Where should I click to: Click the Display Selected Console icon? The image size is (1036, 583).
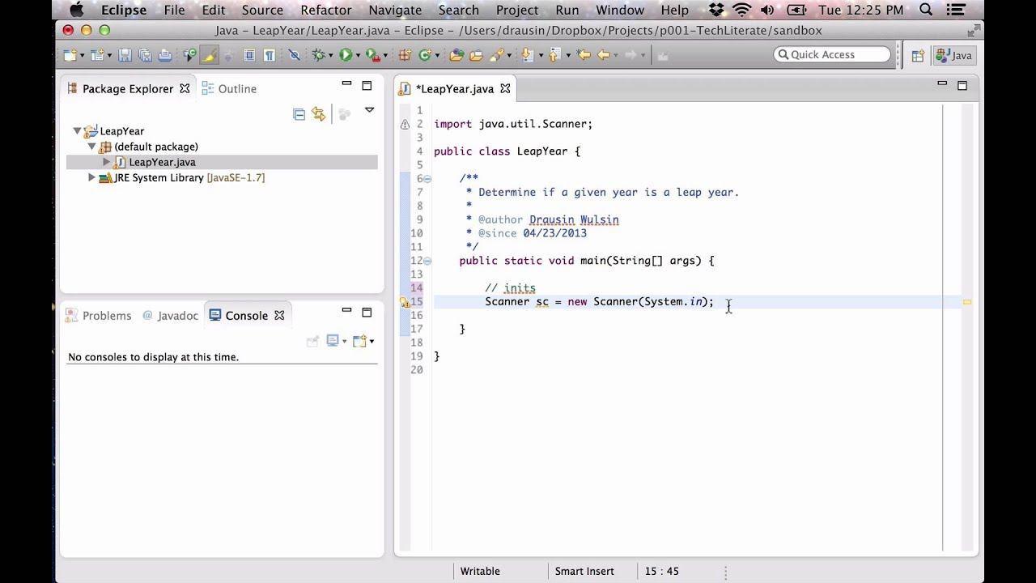tap(333, 341)
